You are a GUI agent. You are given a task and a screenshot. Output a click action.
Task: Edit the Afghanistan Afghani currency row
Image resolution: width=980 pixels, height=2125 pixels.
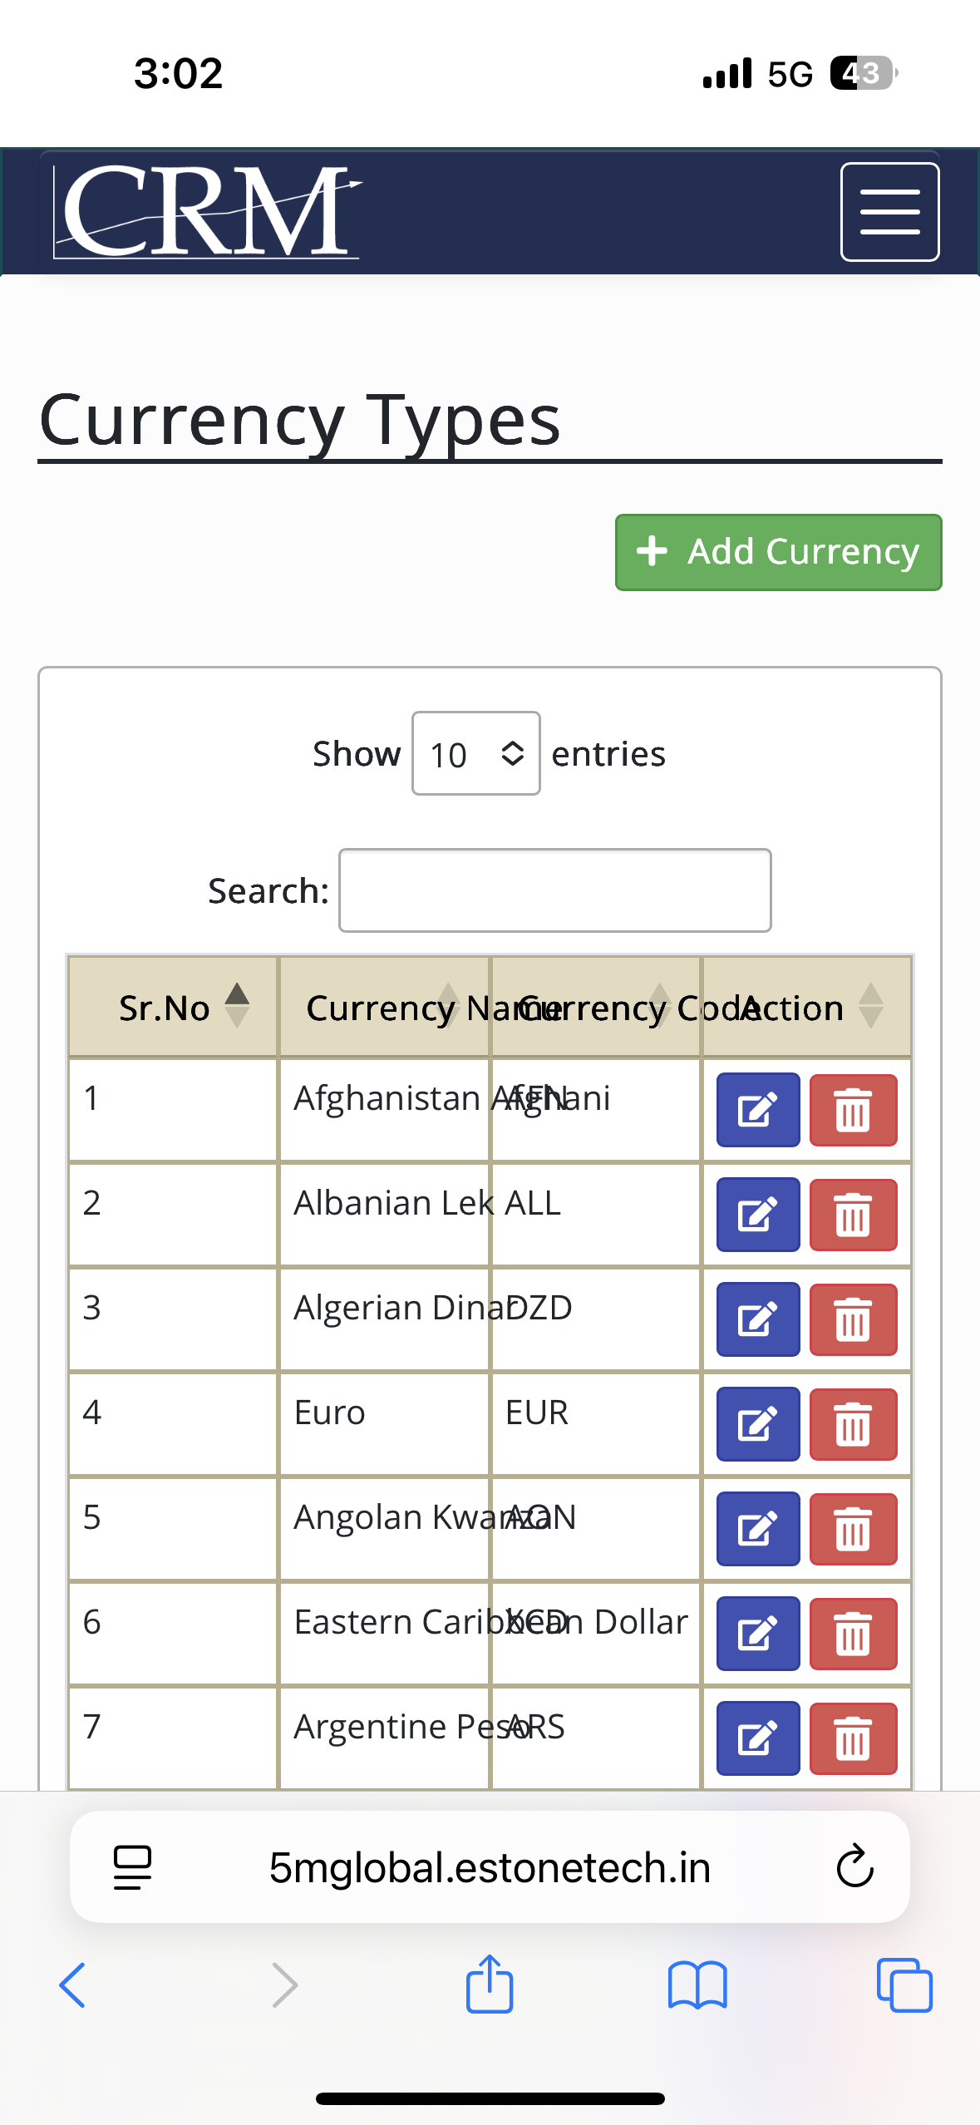coord(757,1110)
